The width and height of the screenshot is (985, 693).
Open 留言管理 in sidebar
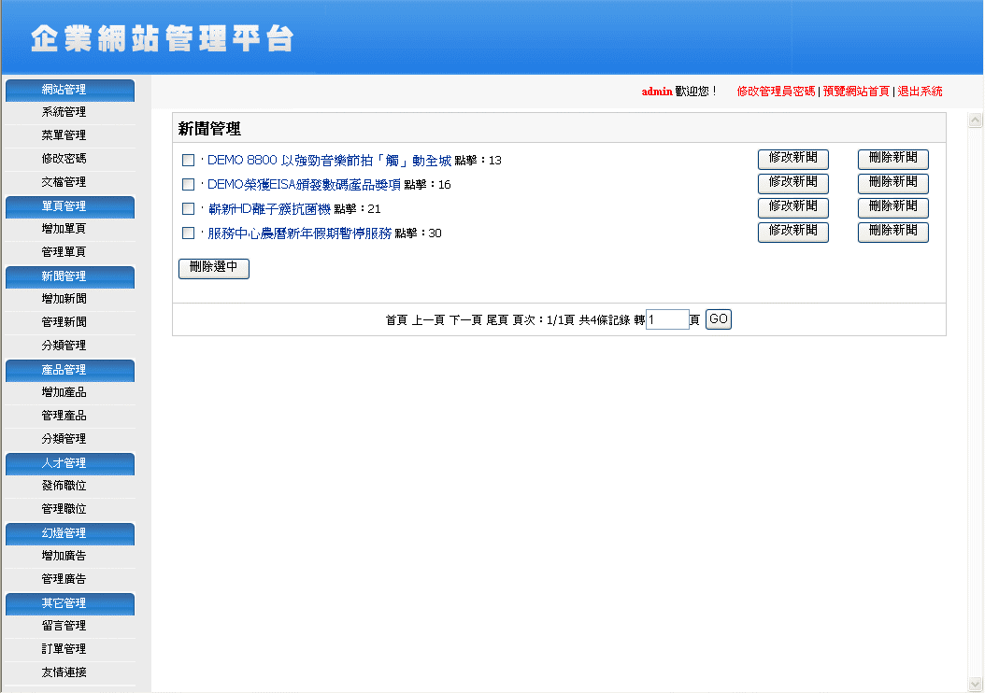point(64,626)
